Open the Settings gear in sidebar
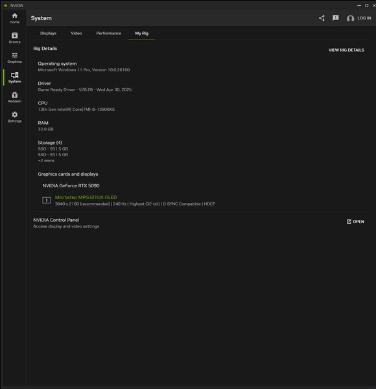Viewport: 376px width, 389px height. tap(14, 117)
